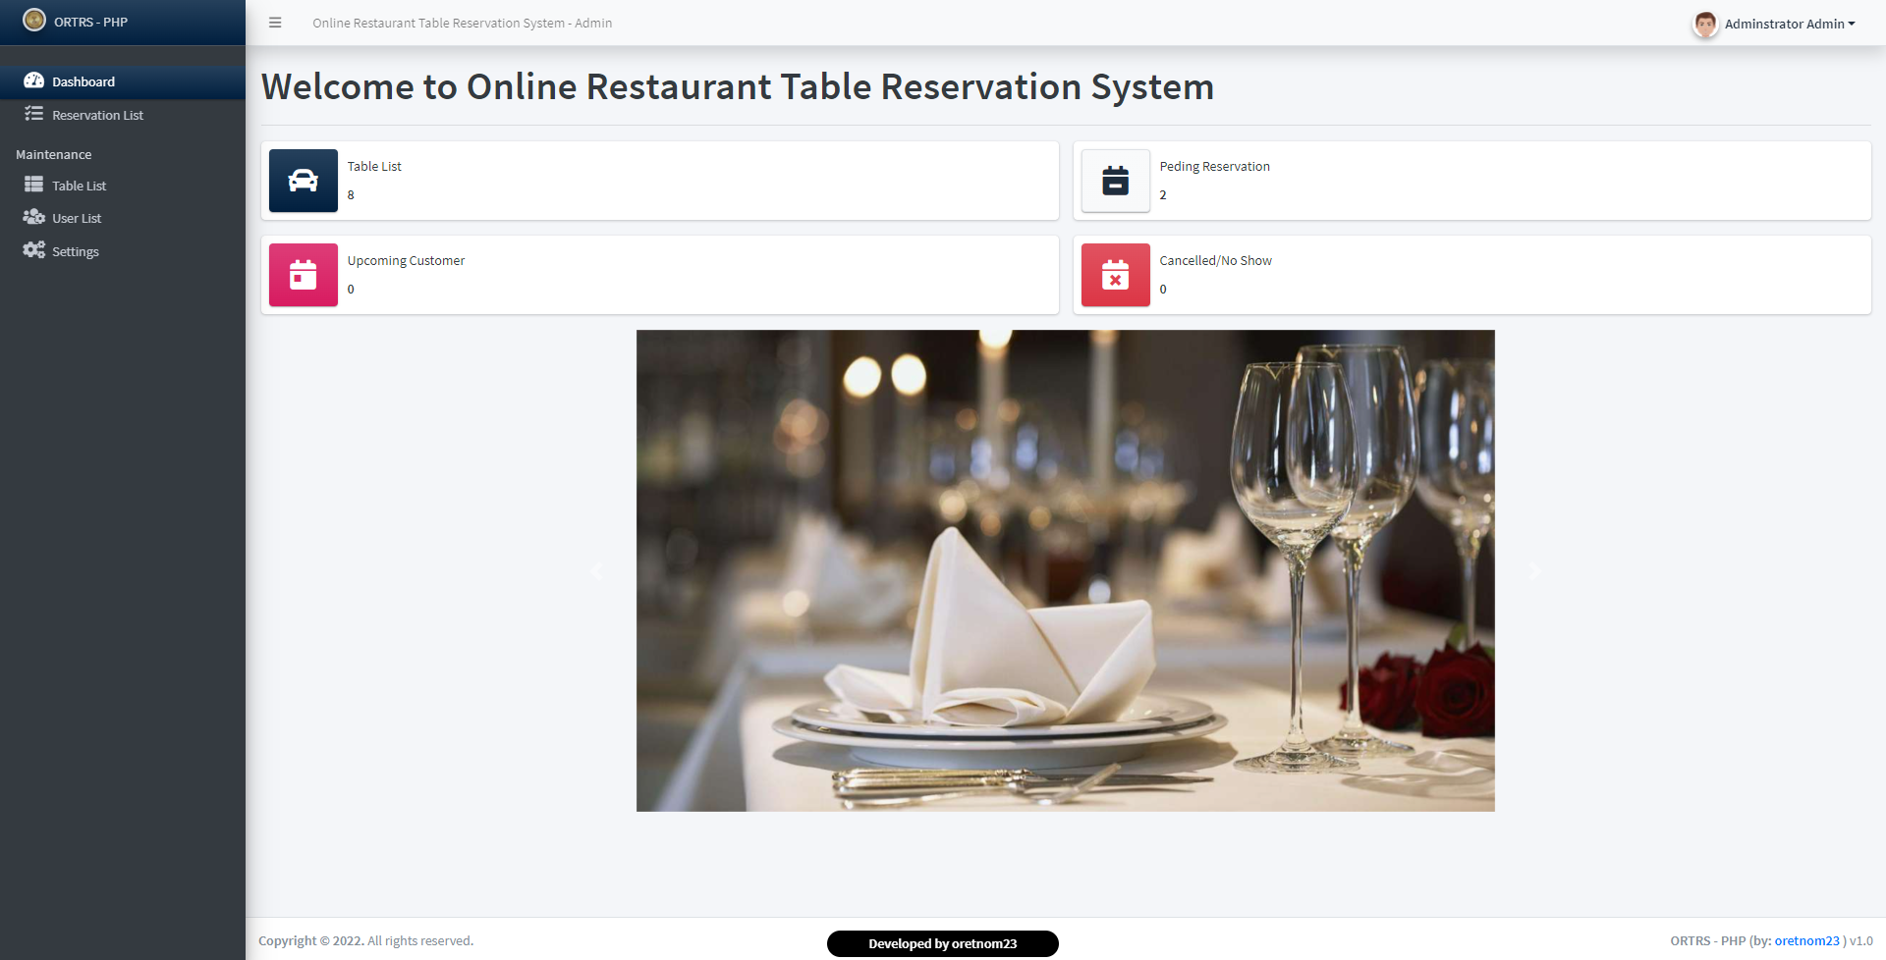The height and width of the screenshot is (960, 1886).
Task: Click the pink Upcoming Customer calendar icon
Action: tap(304, 275)
